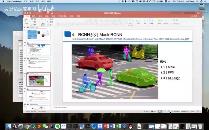The image size is (209, 130).
Task: Click the New Slide (新建幻灯片) button
Action: 43,22
